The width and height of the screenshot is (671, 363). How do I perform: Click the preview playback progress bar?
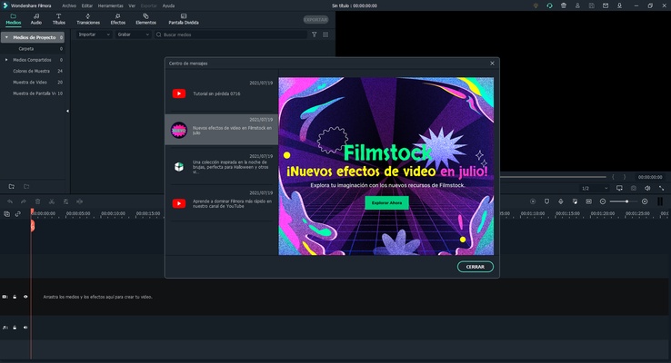(553, 177)
